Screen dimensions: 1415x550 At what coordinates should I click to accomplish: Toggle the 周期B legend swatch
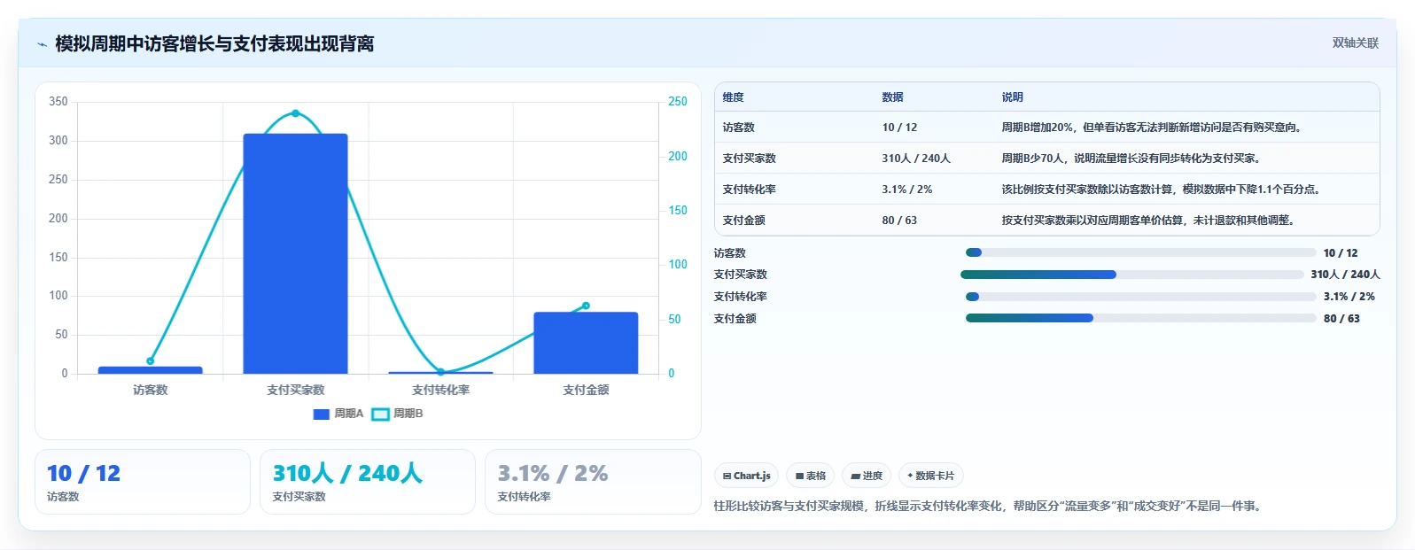coord(380,414)
